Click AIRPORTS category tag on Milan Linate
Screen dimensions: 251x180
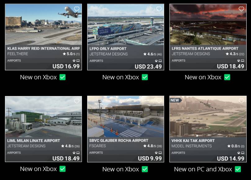[14, 153]
